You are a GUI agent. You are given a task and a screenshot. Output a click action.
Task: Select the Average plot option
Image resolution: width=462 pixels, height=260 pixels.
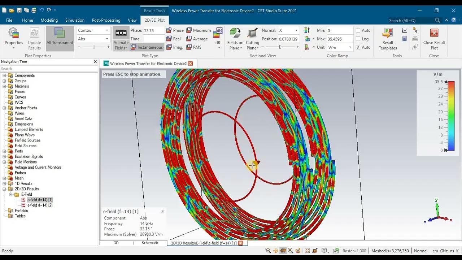click(197, 39)
